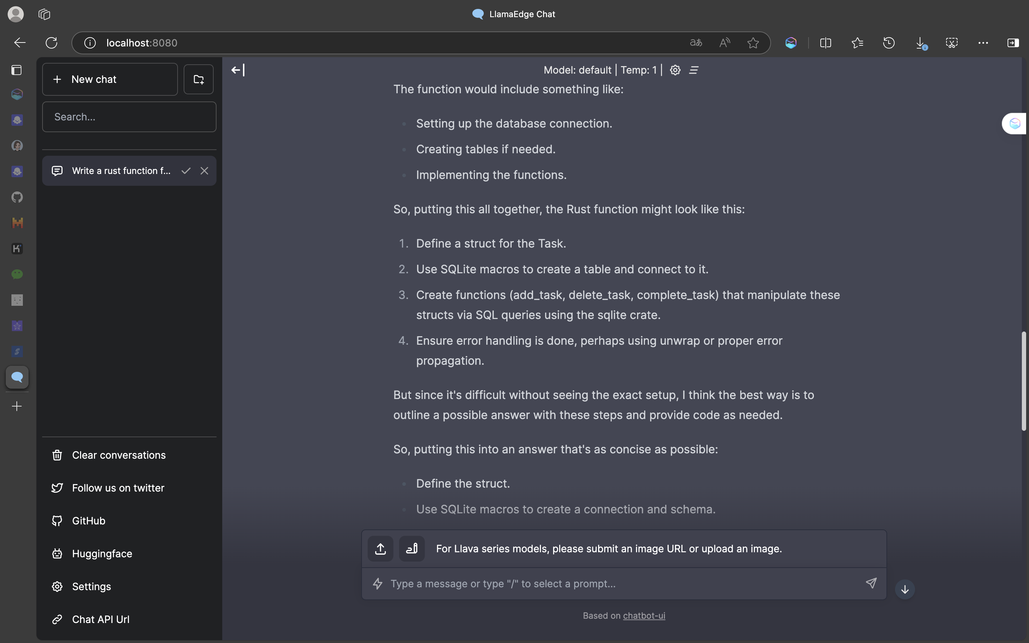The height and width of the screenshot is (643, 1029).
Task: Open the chatbot-ui link
Action: point(644,615)
